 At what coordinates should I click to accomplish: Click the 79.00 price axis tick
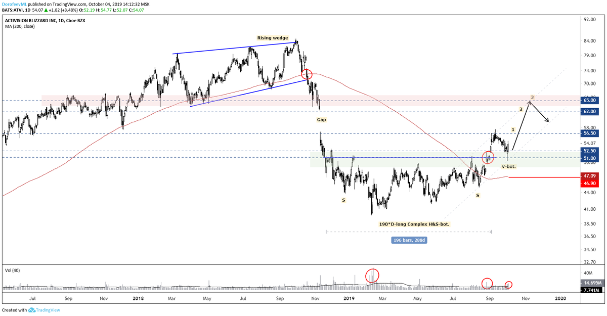589,56
